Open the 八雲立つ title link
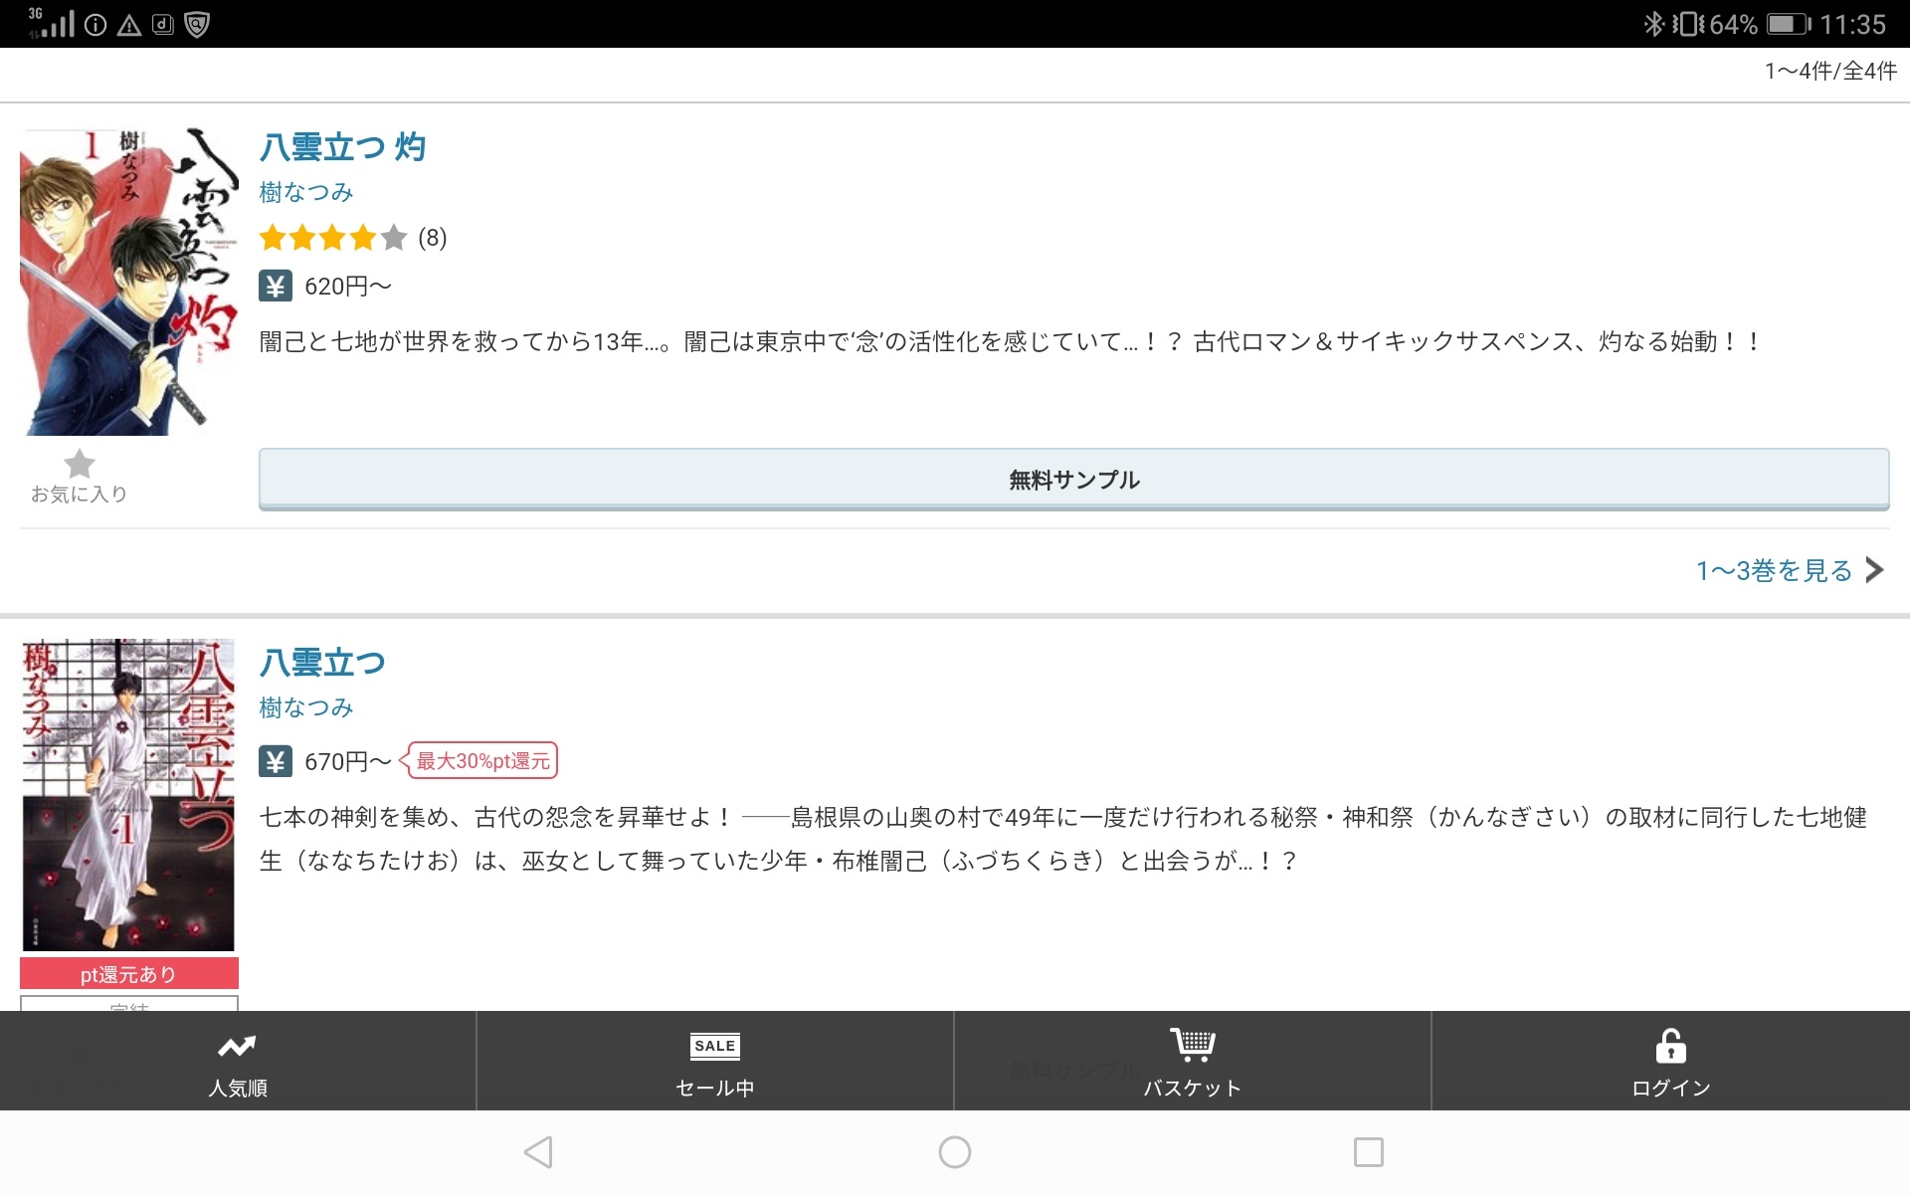 tap(321, 663)
